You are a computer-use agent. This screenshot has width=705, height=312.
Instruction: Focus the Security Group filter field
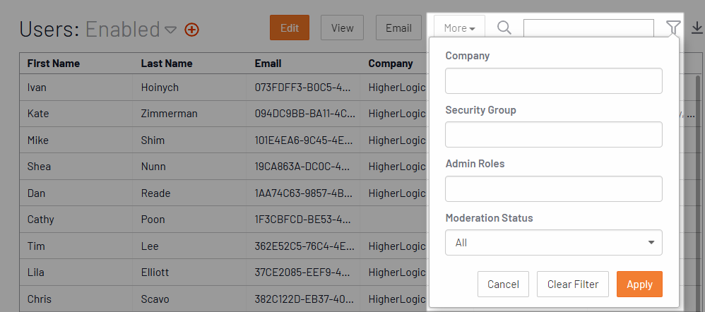554,134
